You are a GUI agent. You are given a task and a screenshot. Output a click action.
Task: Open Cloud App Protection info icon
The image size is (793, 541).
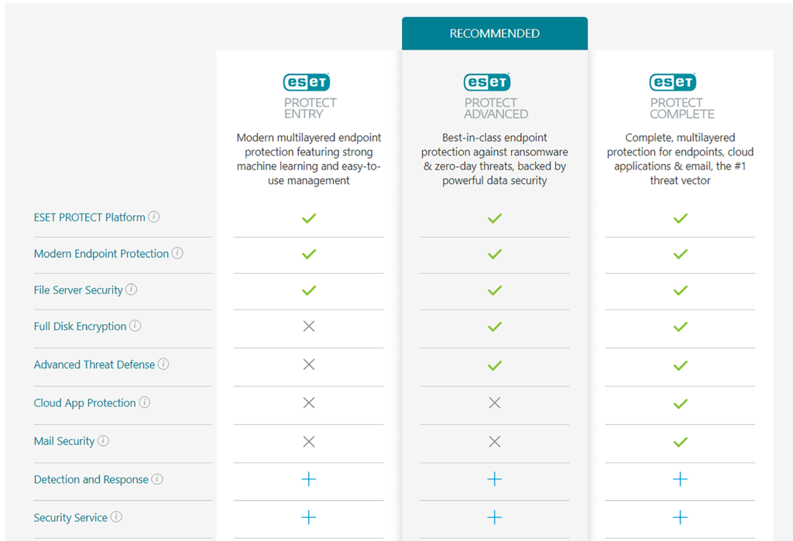coord(145,402)
